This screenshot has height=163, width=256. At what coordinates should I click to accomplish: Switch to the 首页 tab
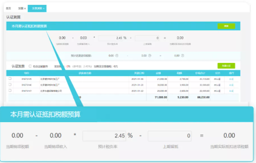coord(9,8)
